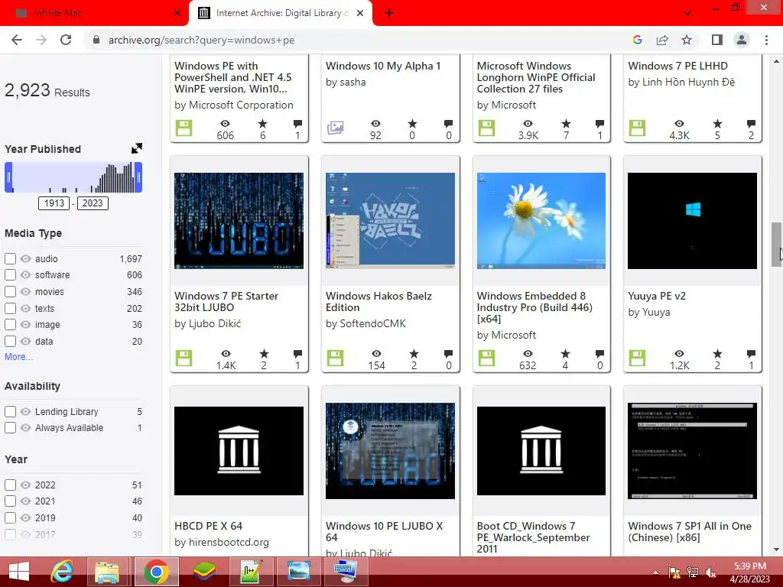Reload the archive.org page
Screen dimensions: 783x587
(x=66, y=40)
